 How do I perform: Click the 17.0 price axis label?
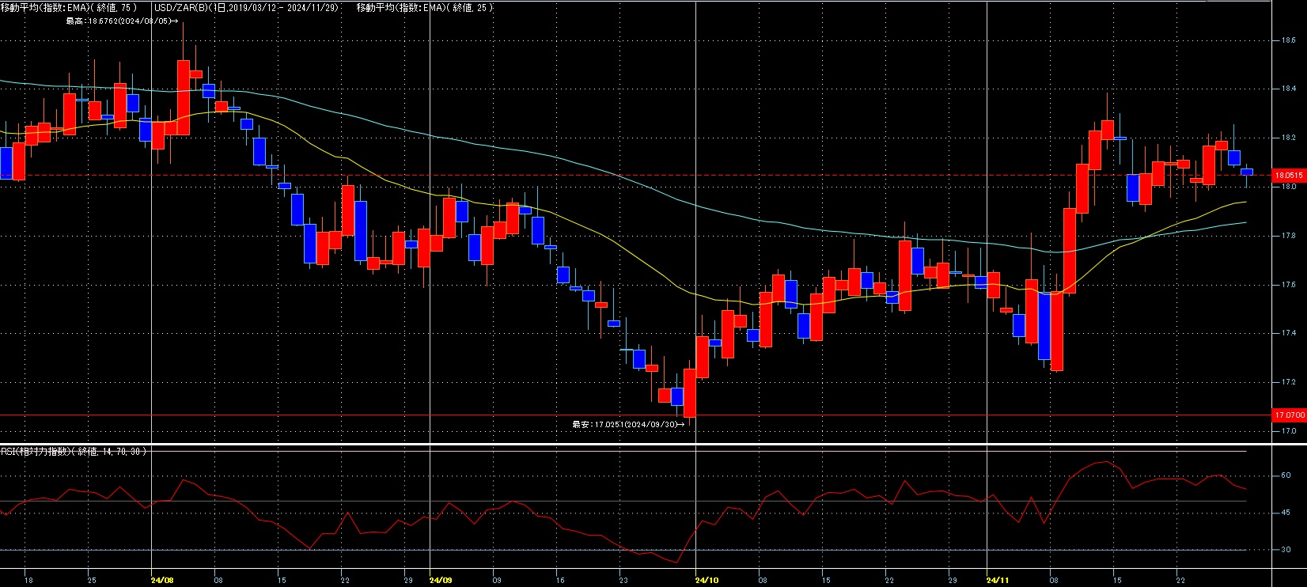click(1289, 431)
